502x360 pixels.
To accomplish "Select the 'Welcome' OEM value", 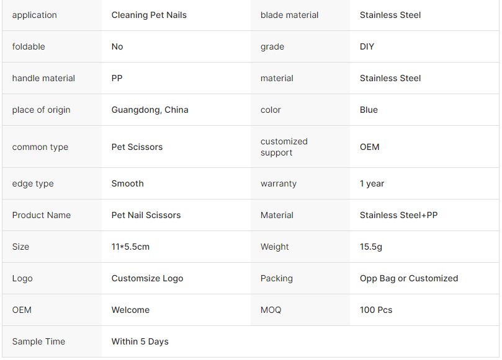I will pos(130,310).
